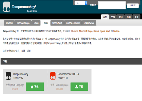Click 'Firefox >= 52' under Tampermonkey BETA
This screenshot has width=142, height=101.
[63, 78]
